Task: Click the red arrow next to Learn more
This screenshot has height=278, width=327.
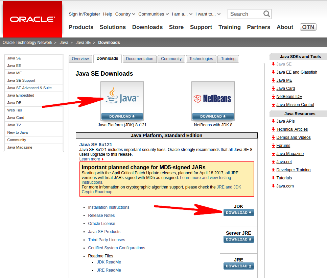Action: coord(102,159)
